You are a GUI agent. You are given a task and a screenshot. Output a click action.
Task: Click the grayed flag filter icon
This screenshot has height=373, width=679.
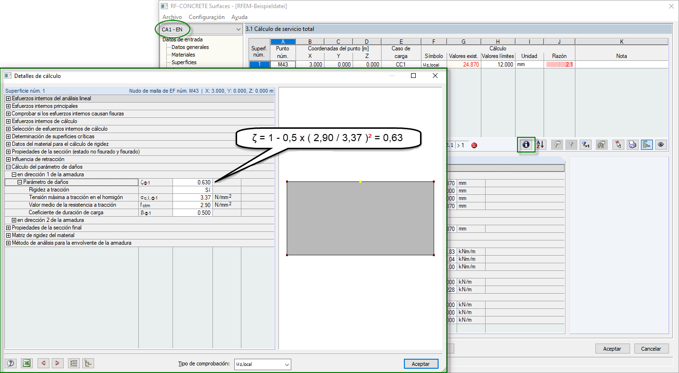point(557,145)
